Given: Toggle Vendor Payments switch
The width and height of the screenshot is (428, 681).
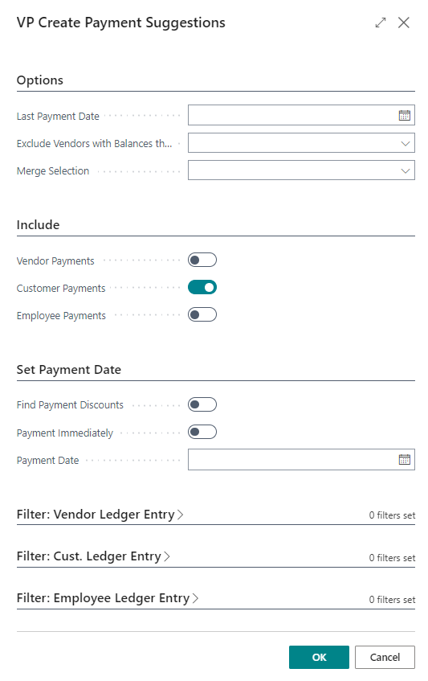Looking at the screenshot, I should tap(202, 261).
